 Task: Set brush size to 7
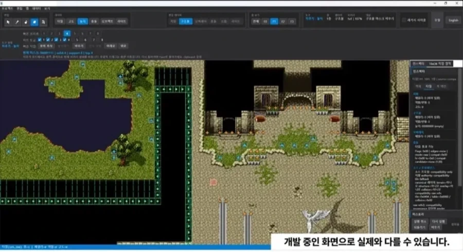pyautogui.click(x=90, y=33)
